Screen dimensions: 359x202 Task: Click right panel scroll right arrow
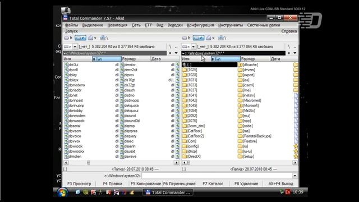pos(295,163)
